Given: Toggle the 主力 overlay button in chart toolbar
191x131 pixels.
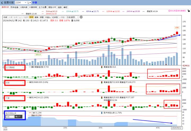Looking at the screenshot, I should coord(21,17).
